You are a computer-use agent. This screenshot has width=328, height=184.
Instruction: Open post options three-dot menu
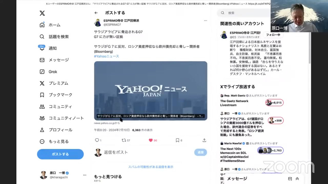pos(205,20)
